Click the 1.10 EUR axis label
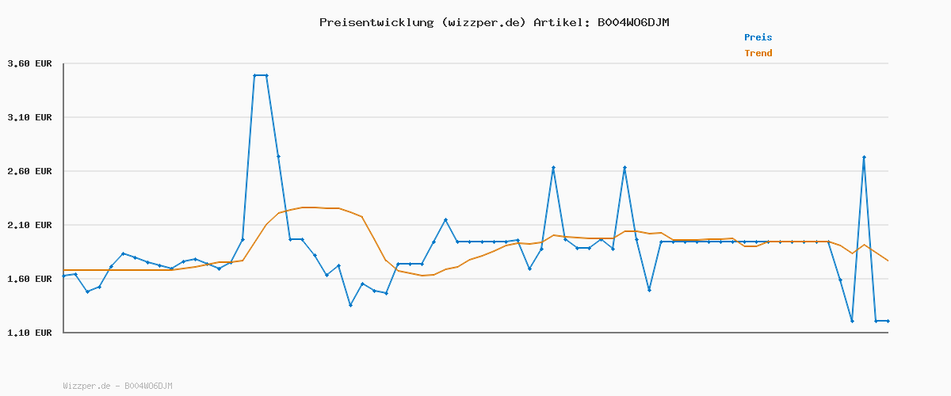 click(30, 333)
